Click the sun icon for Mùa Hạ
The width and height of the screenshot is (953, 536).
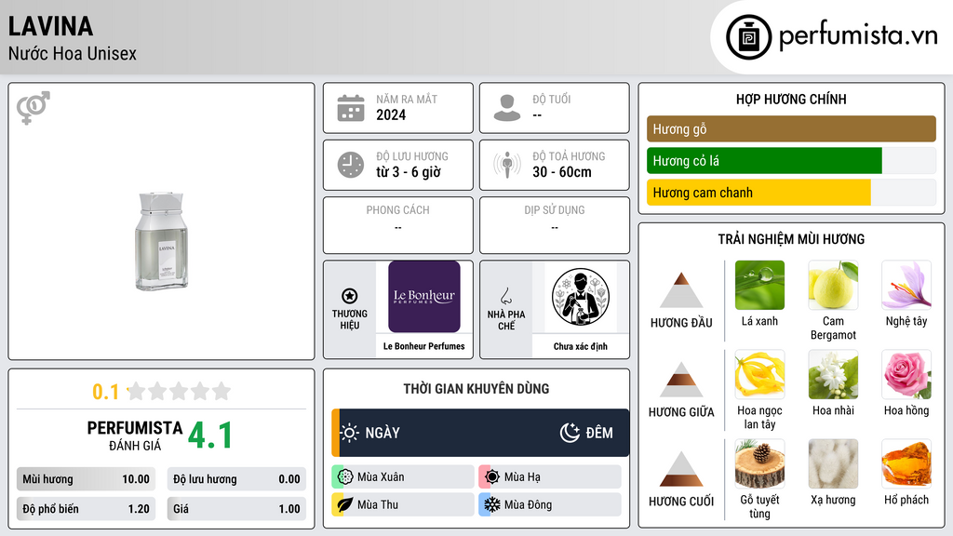[492, 477]
